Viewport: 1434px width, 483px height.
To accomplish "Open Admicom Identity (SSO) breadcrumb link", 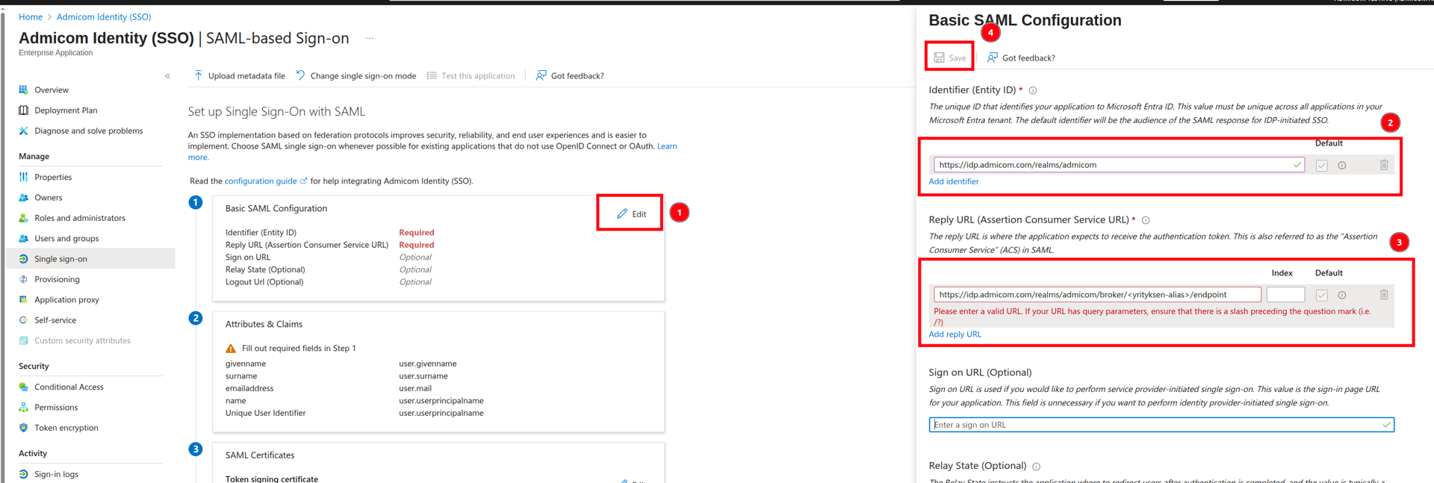I will 104,16.
